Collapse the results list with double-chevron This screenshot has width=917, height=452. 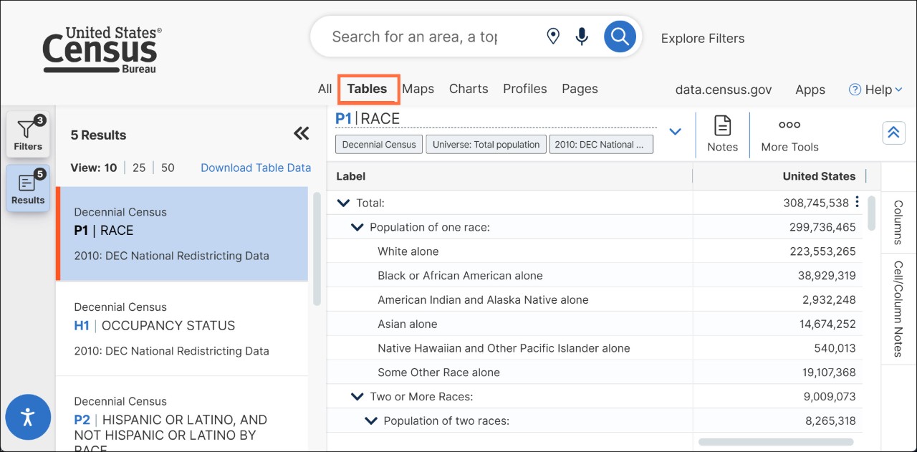[x=301, y=133]
